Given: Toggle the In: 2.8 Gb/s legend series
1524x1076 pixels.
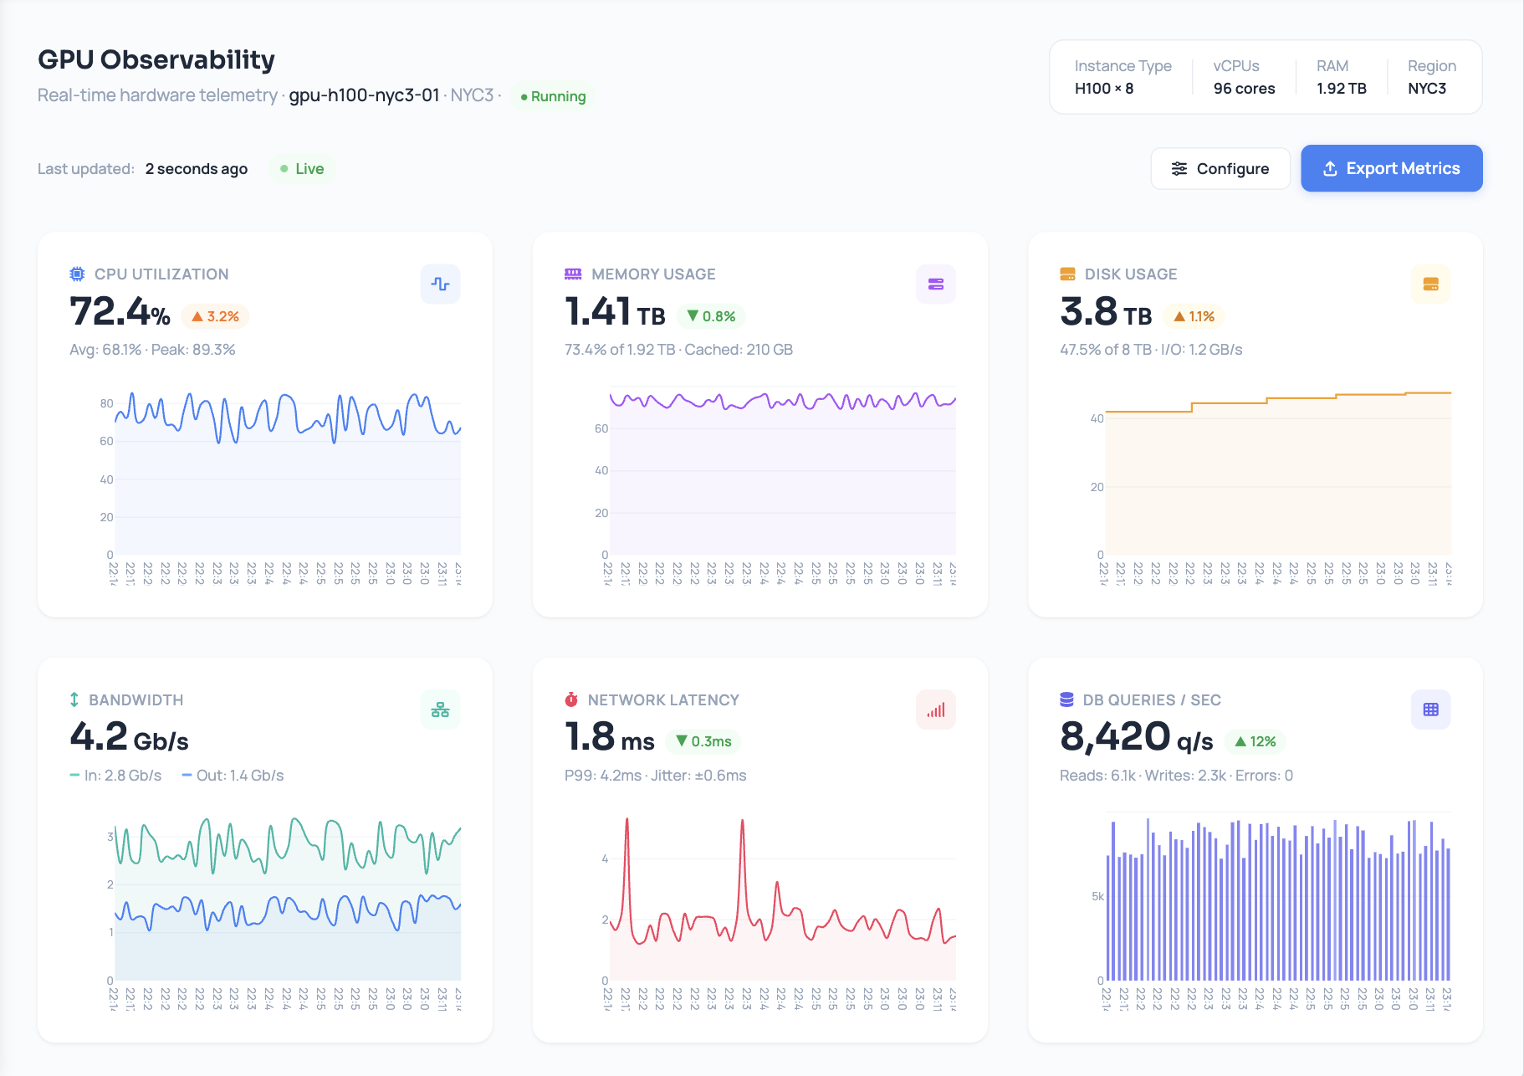Looking at the screenshot, I should click(x=115, y=776).
